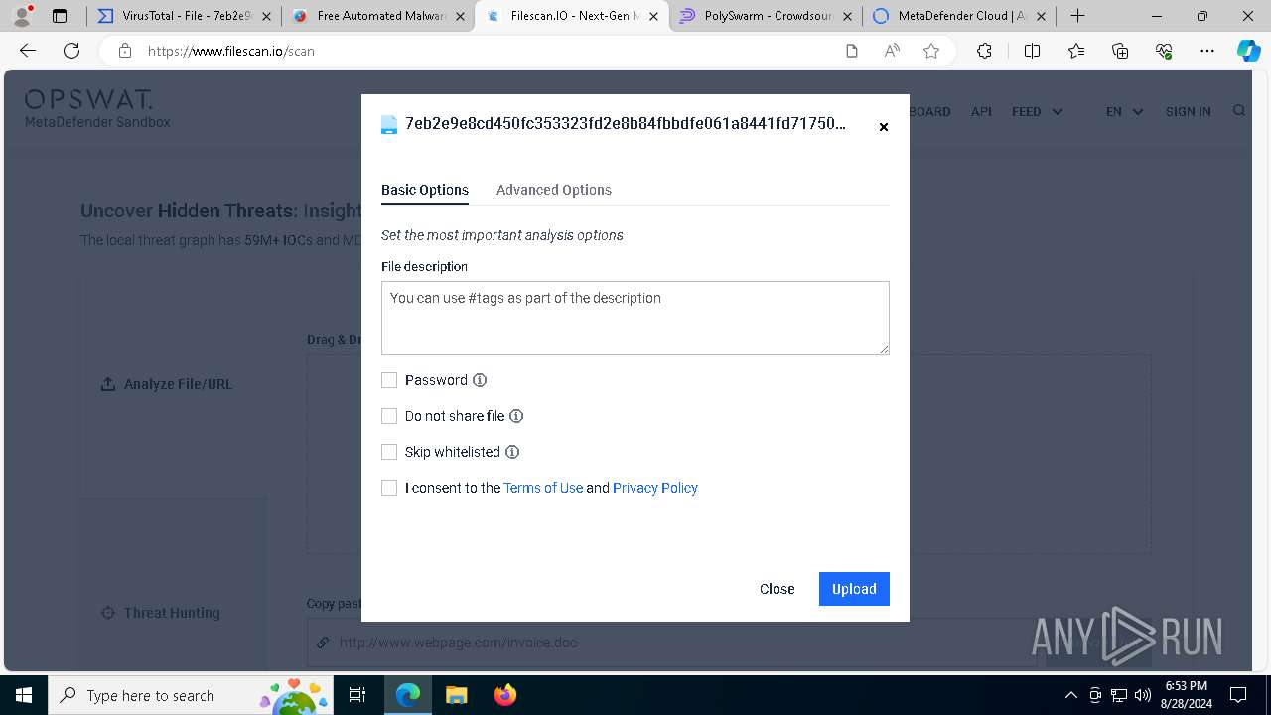Screen dimensions: 1271x715
Task: Open the EN language dropdown
Action: point(1124,112)
